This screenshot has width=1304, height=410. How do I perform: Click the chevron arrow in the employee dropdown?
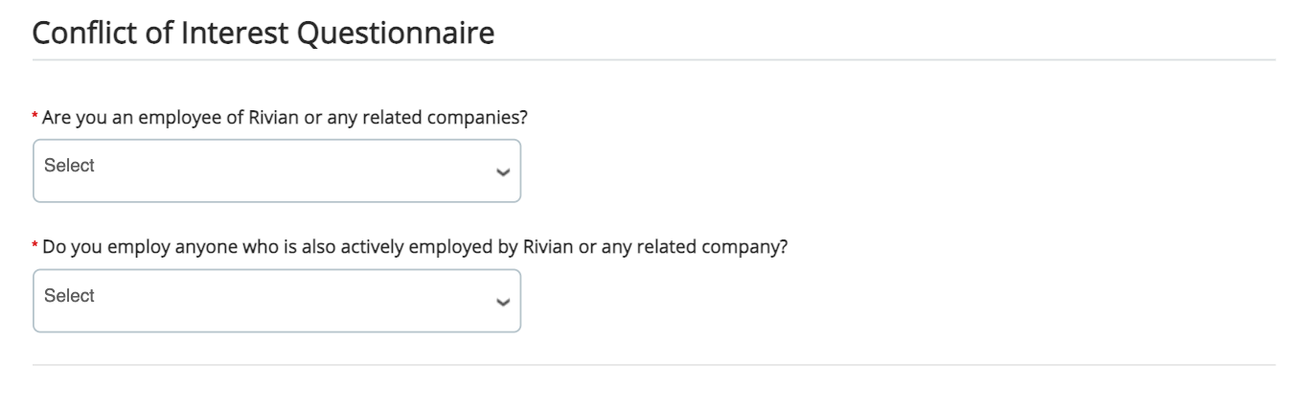point(501,172)
